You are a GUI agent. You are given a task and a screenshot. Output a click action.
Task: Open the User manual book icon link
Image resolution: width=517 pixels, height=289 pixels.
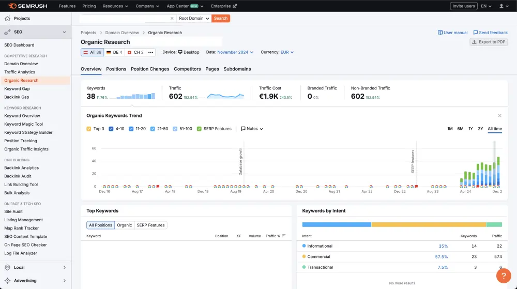point(440,33)
